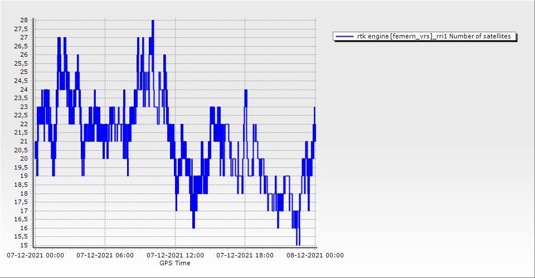Viewport: 535px width, 278px height.
Task: Select the 16,5 y-axis tick label
Action: [22, 220]
